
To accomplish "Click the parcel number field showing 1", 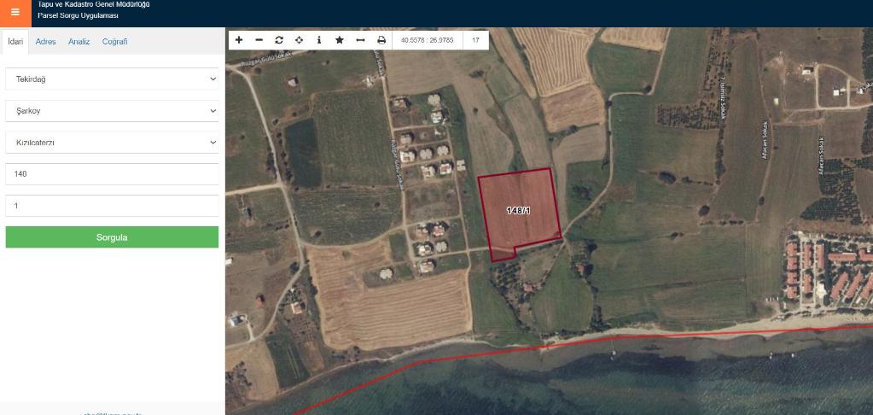I will click(112, 206).
